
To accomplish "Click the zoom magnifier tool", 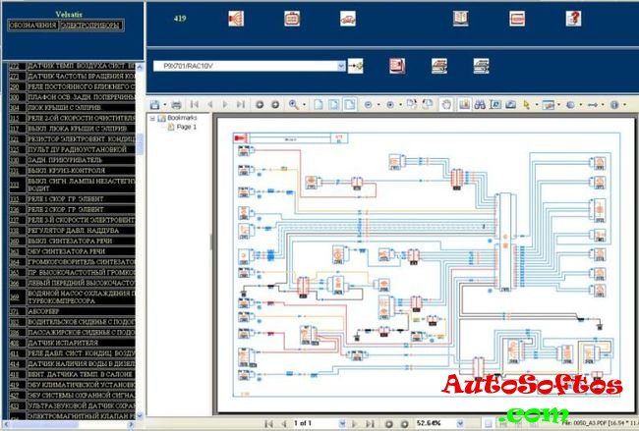I will click(293, 103).
